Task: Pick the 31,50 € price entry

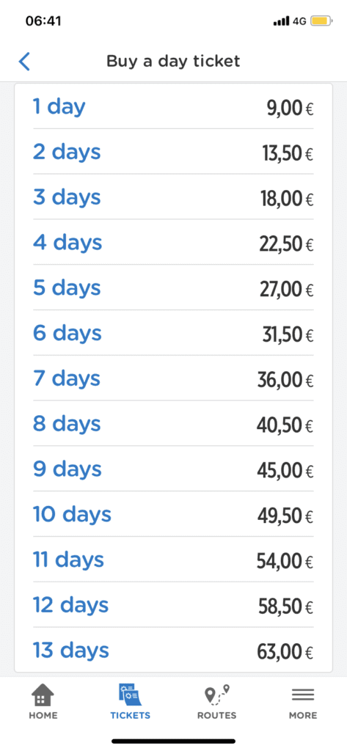Action: coord(288,334)
